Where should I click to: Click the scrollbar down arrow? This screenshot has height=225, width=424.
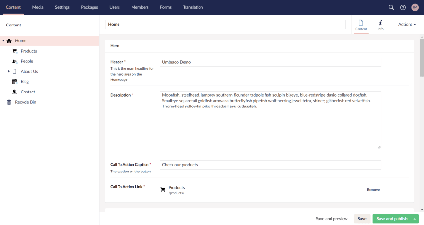pyautogui.click(x=422, y=210)
